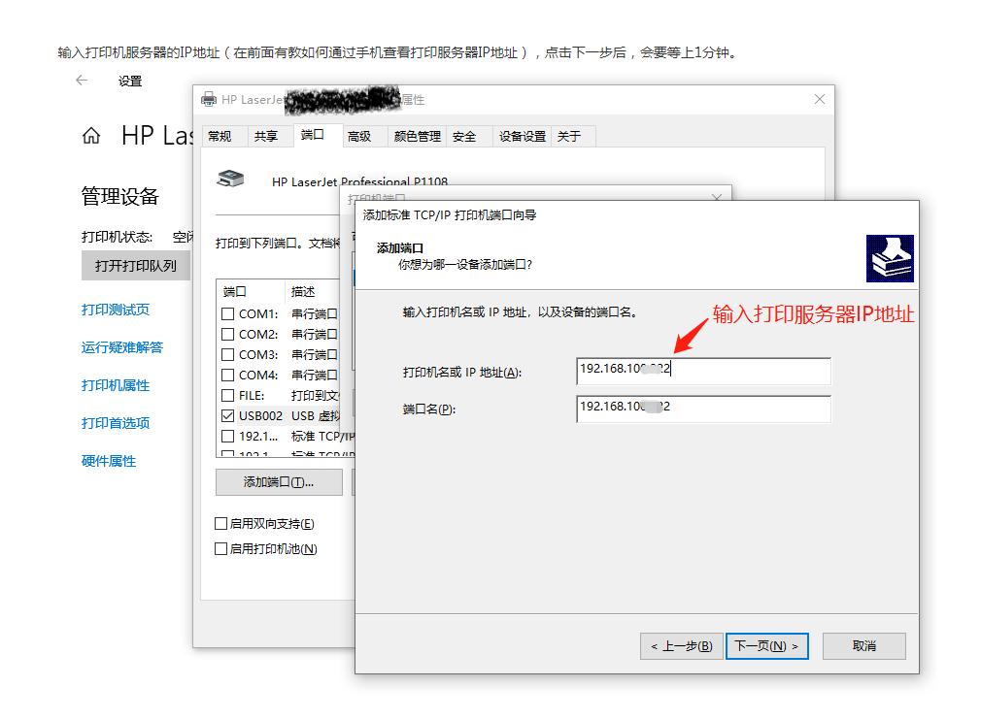The width and height of the screenshot is (981, 720).
Task: Click the 上一步(B) back button
Action: (681, 645)
